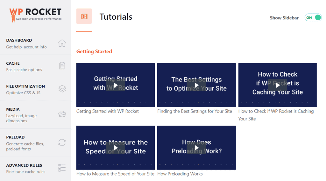The image size is (326, 181).
Task: Play the How Does Preloading Work video
Action: point(196,148)
